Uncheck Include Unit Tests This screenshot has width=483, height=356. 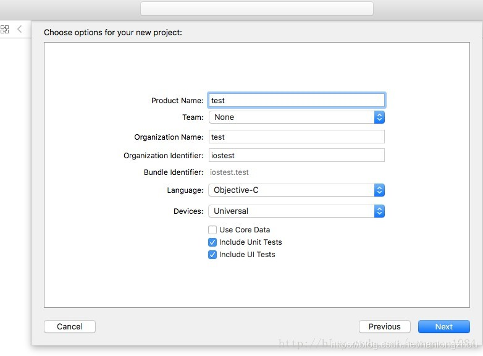point(212,242)
